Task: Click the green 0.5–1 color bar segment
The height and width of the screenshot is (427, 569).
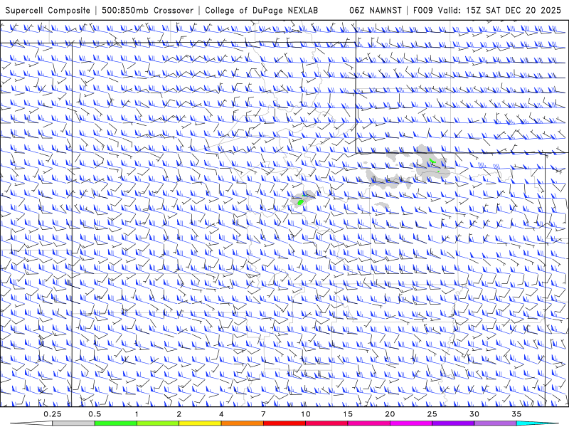Action: coord(116,423)
